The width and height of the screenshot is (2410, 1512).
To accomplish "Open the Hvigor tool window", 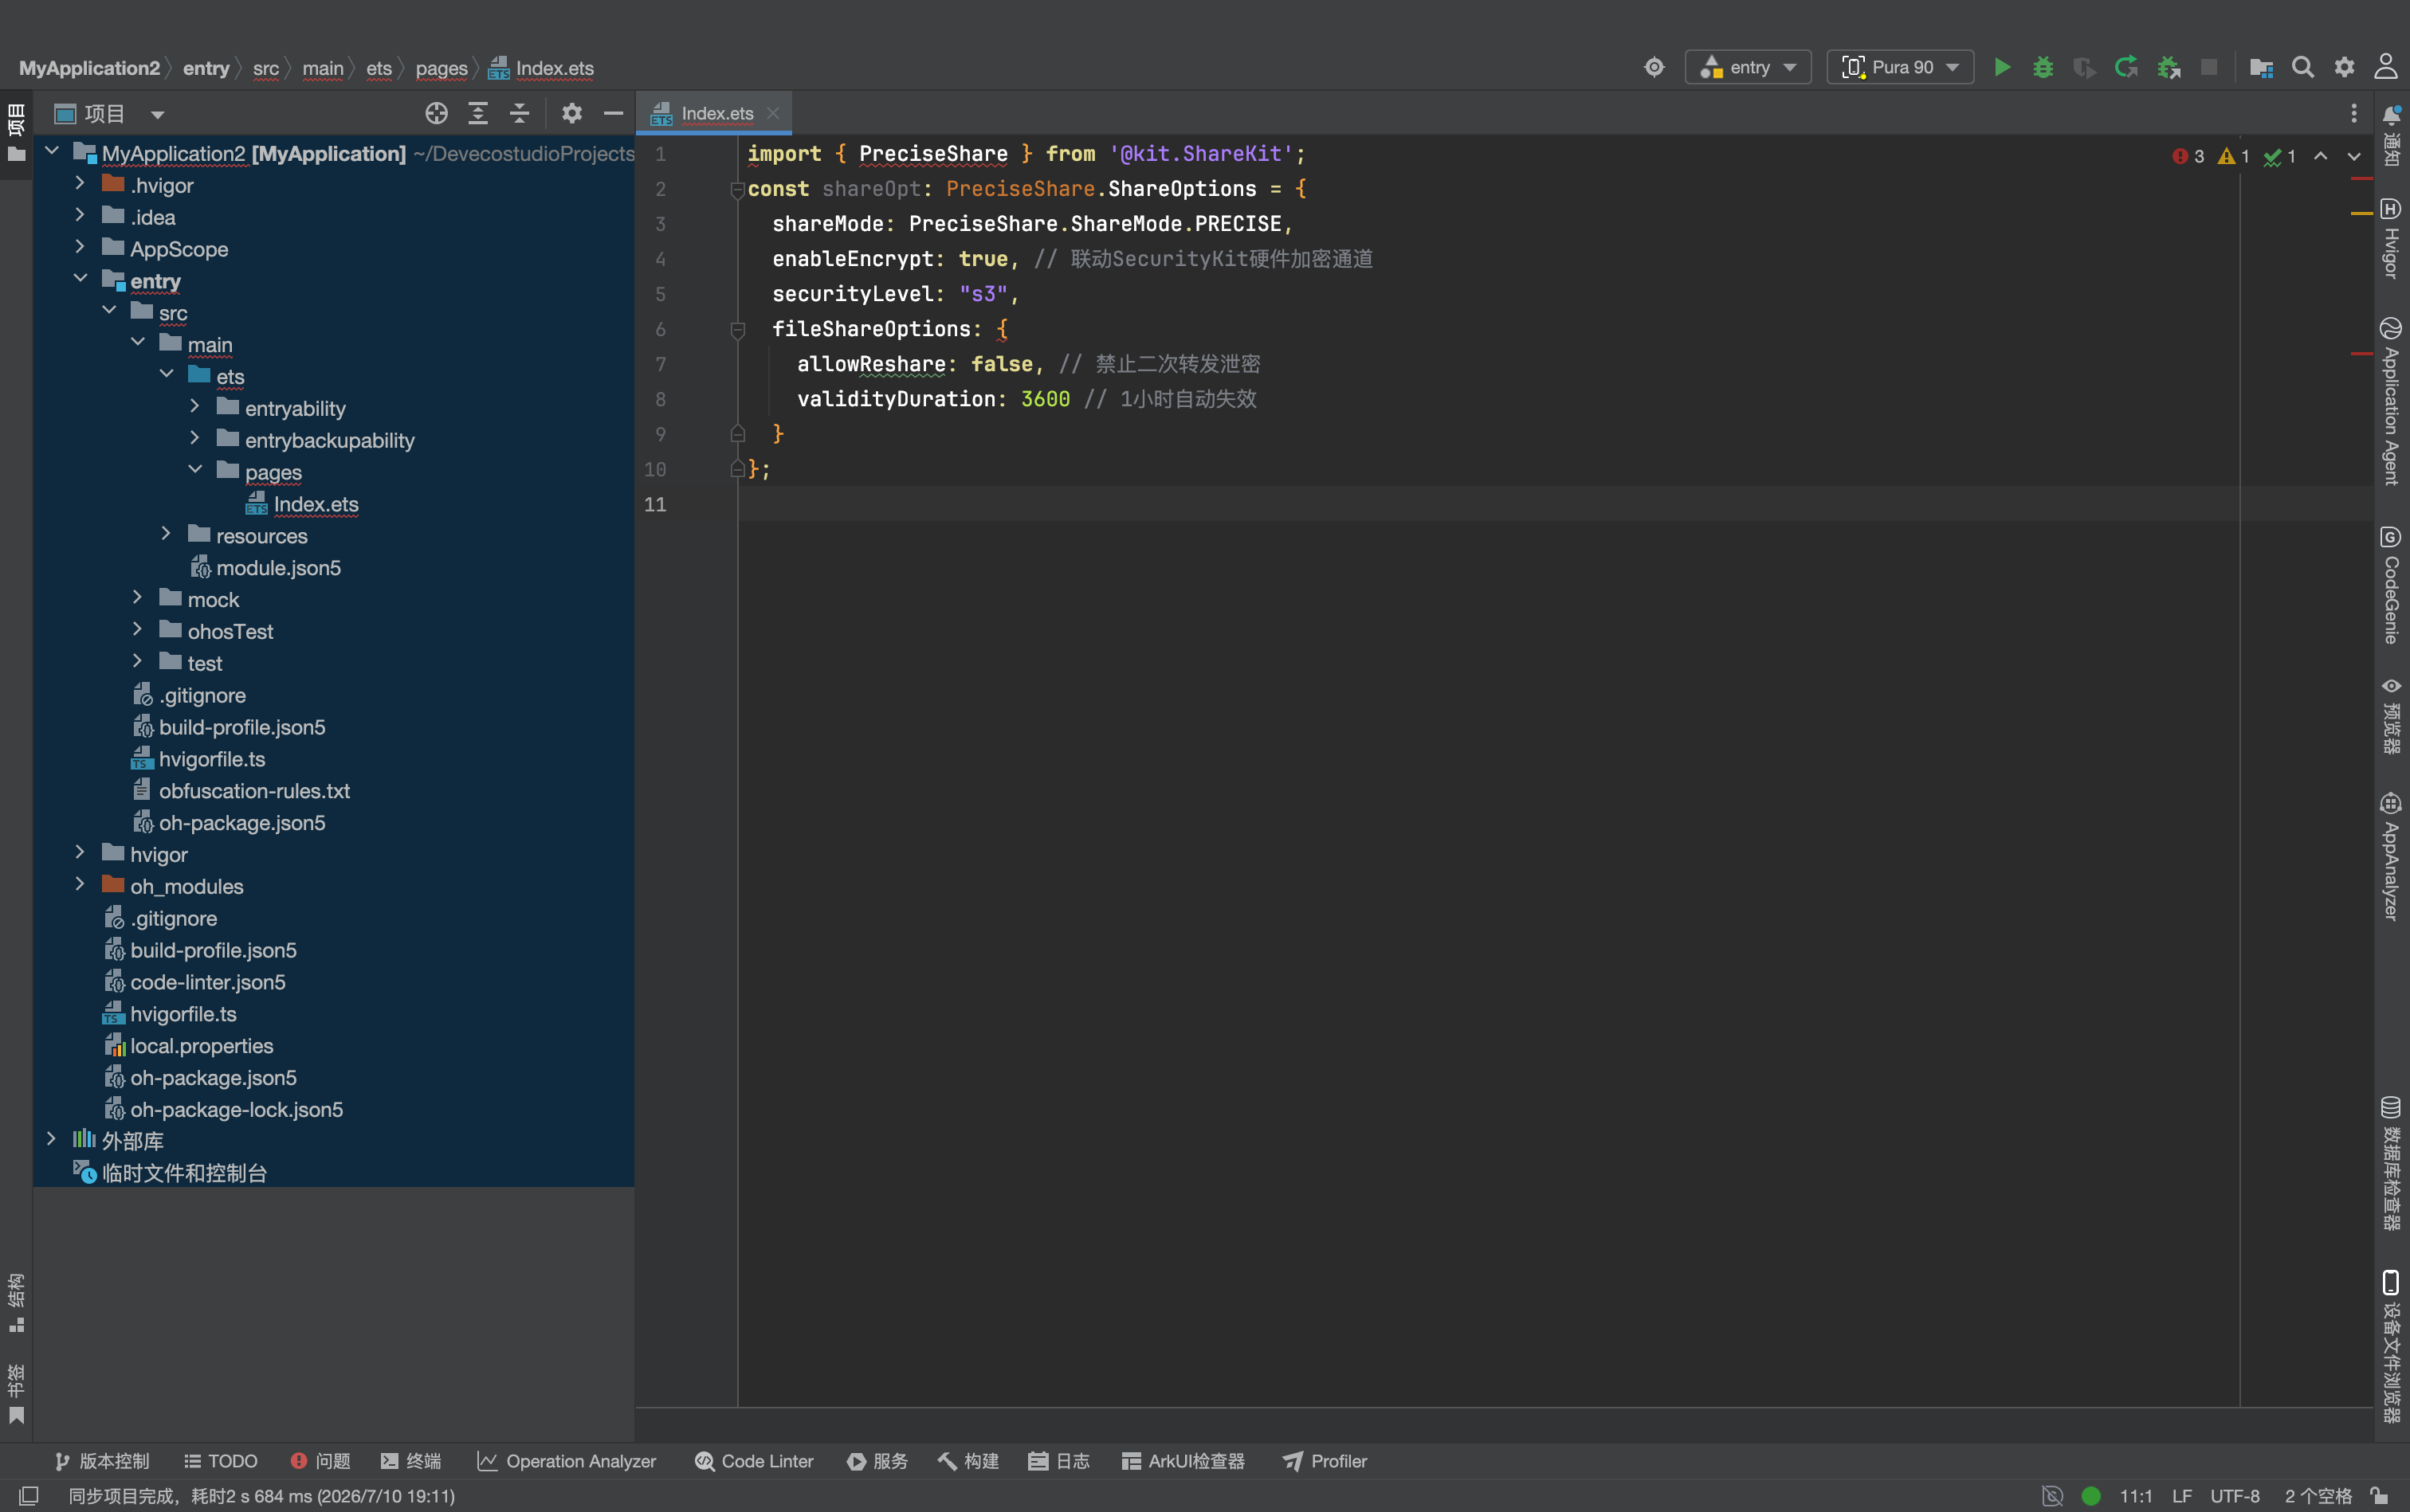I will point(2391,238).
